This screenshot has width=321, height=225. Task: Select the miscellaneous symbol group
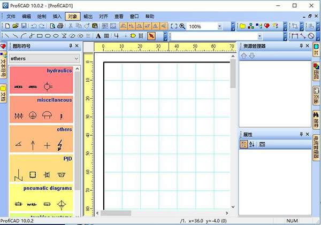point(41,109)
